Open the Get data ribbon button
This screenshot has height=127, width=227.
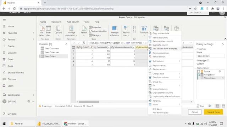click(42, 31)
